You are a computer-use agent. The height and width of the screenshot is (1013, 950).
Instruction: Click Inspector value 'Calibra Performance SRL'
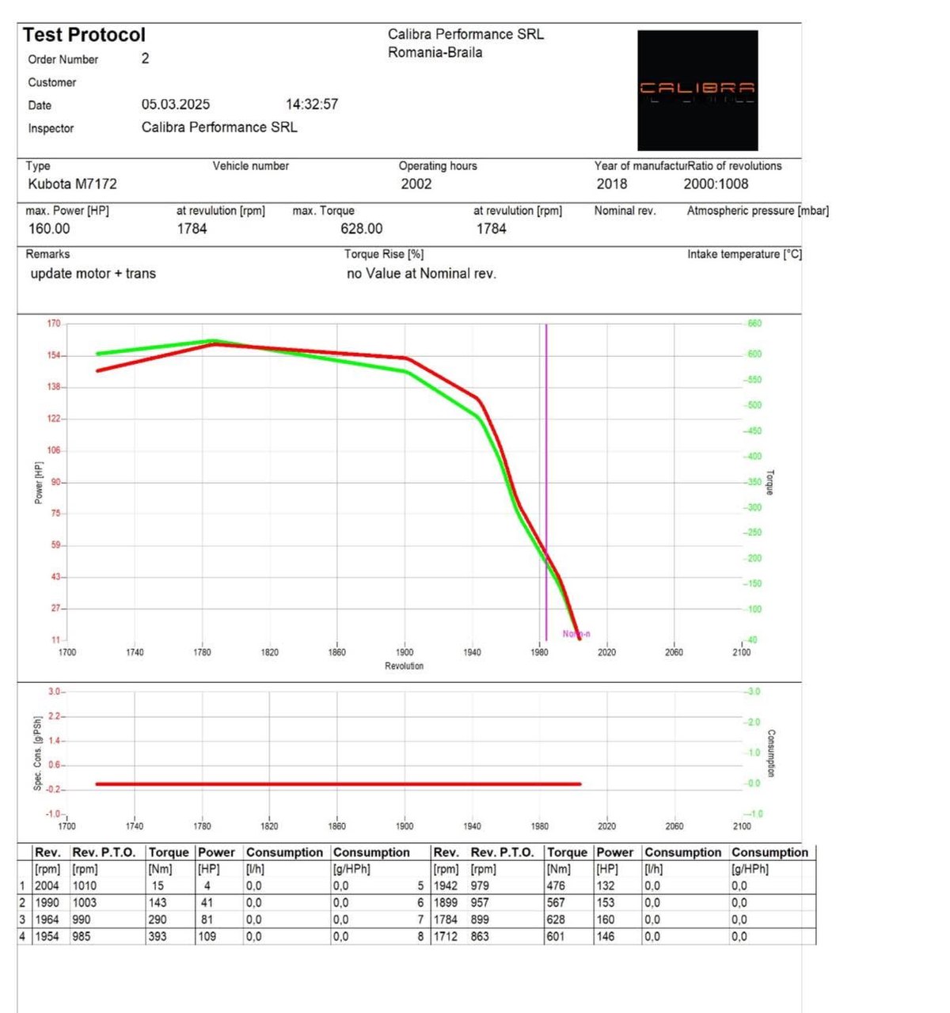coord(219,127)
